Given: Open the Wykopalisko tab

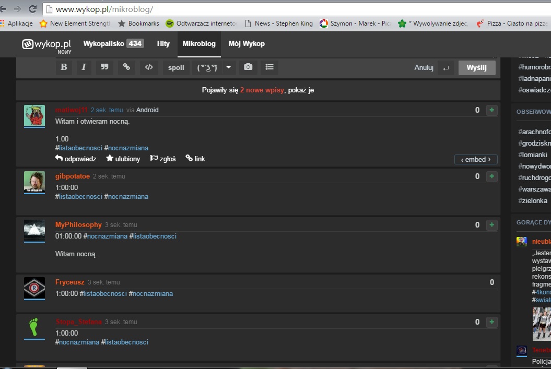Looking at the screenshot, I should (113, 44).
